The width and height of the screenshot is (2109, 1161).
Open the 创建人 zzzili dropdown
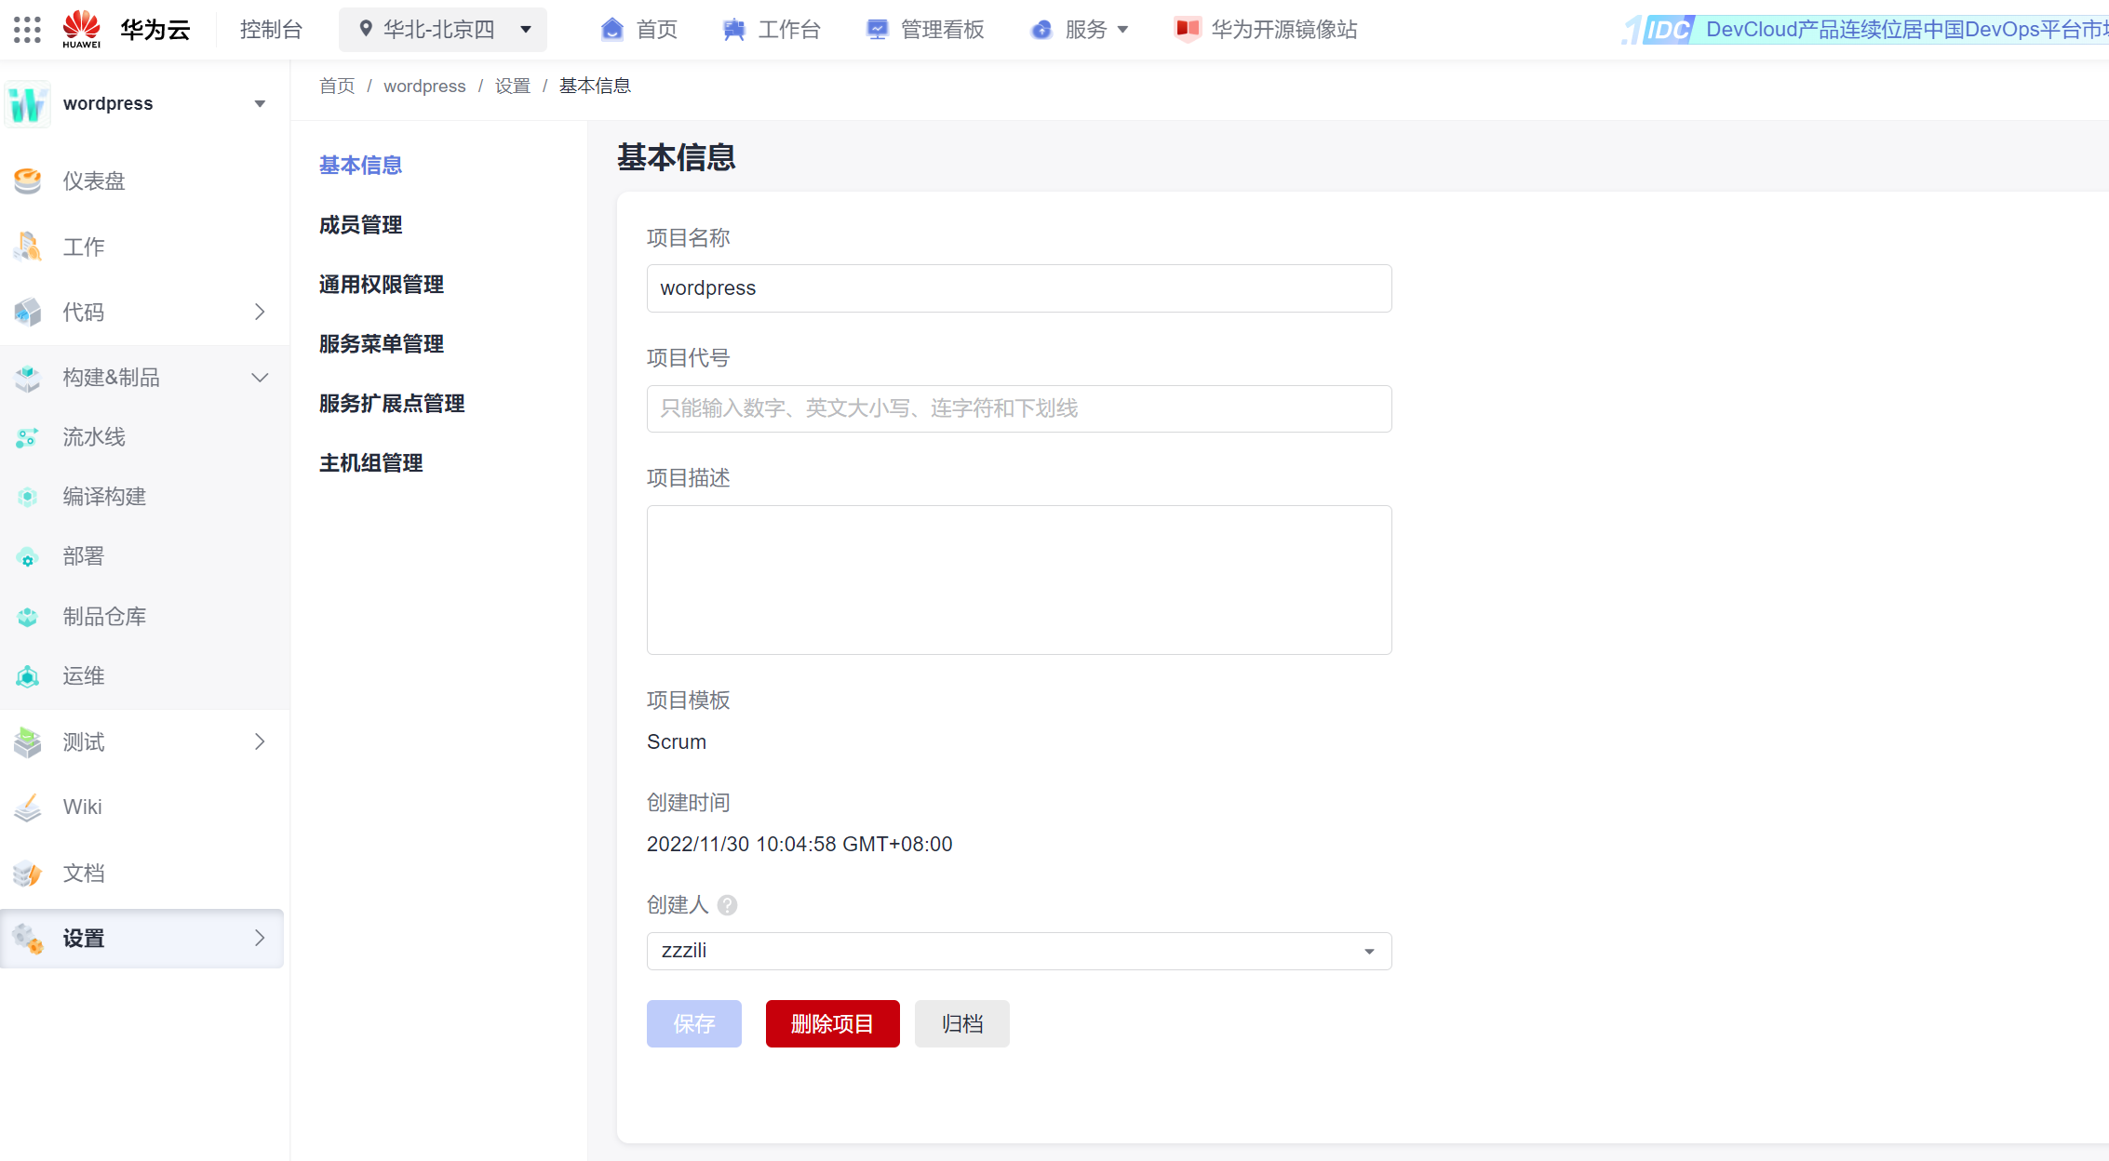pyautogui.click(x=1018, y=951)
